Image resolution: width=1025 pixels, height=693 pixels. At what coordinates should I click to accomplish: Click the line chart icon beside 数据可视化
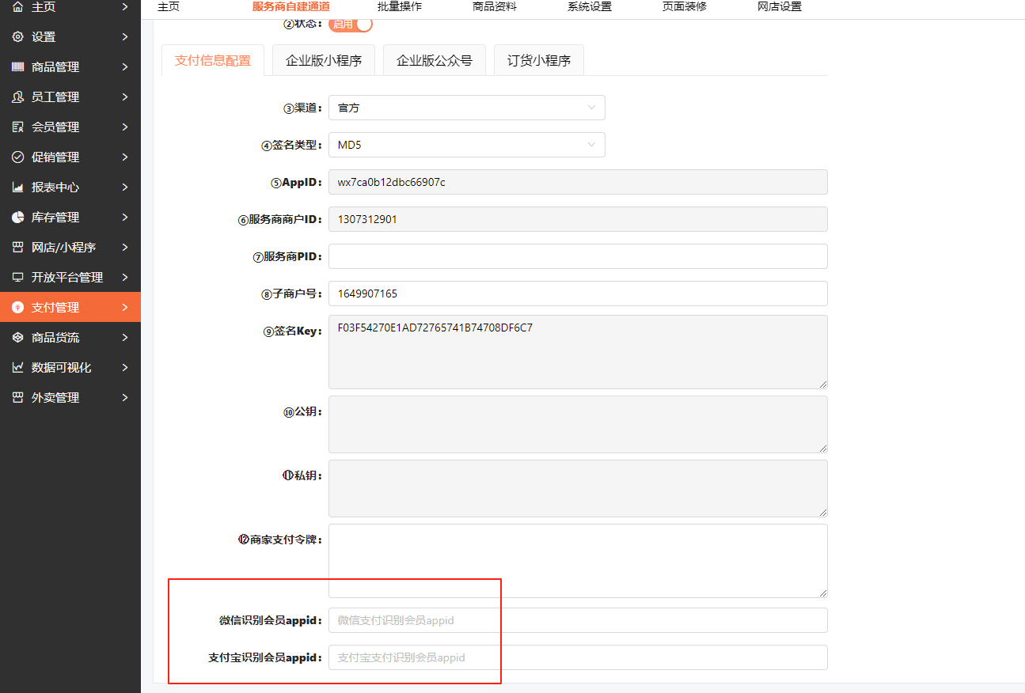point(17,367)
